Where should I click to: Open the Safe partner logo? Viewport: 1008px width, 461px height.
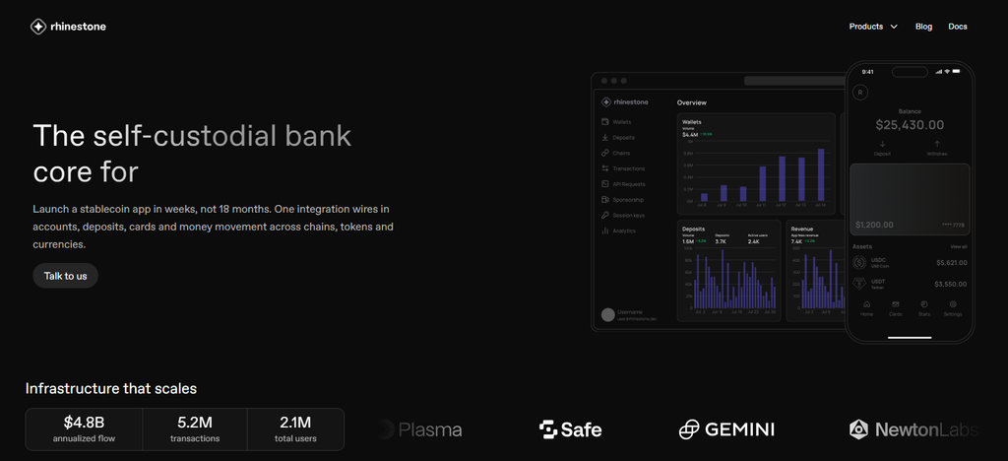(570, 429)
